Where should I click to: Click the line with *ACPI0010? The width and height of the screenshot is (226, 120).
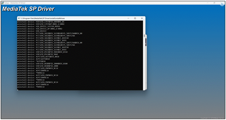coord(31,61)
